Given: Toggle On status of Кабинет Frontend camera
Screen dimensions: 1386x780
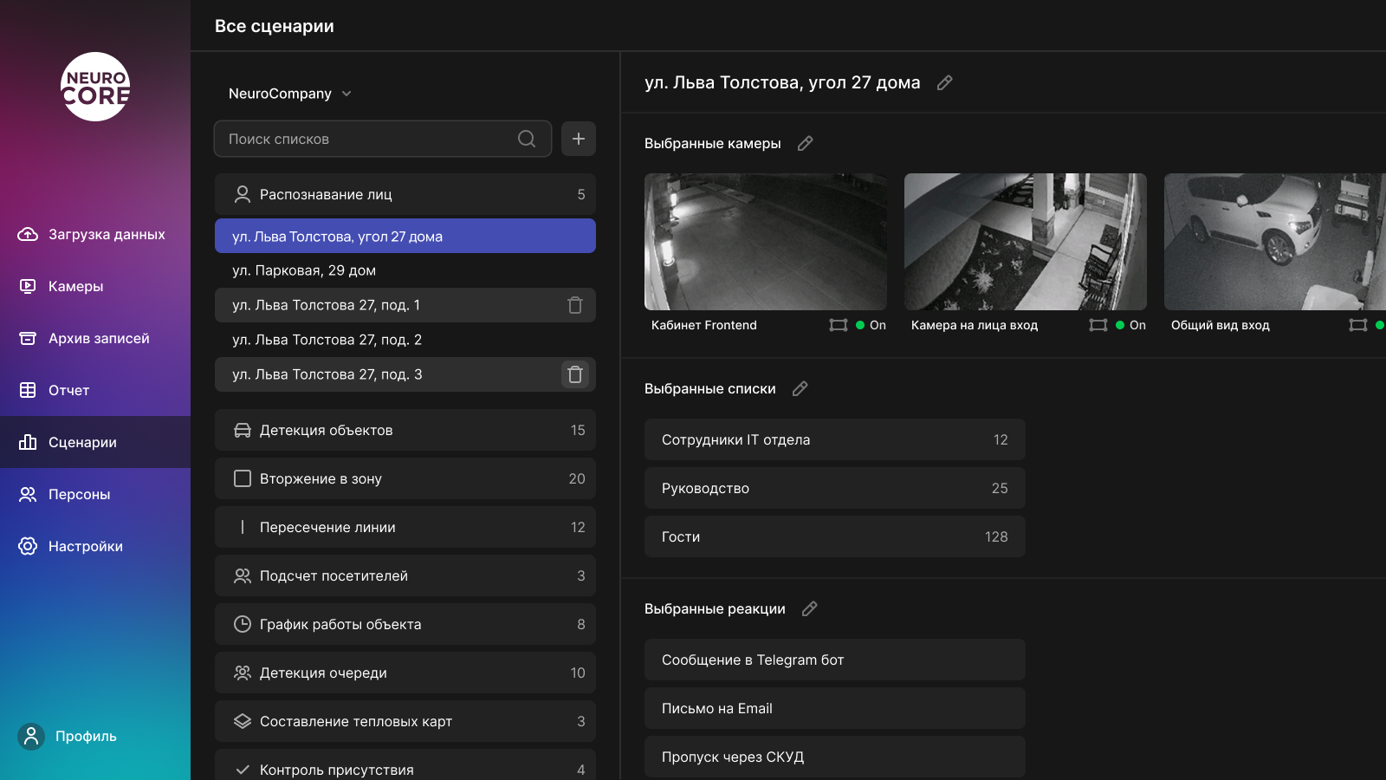Looking at the screenshot, I should tap(871, 325).
